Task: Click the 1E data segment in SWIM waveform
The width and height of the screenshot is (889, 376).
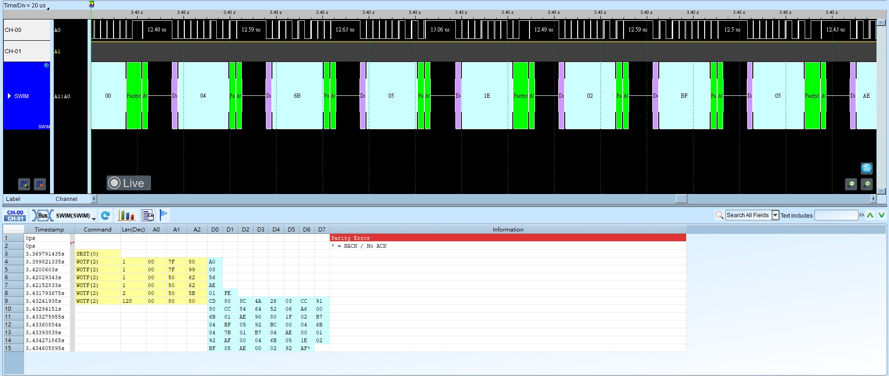Action: click(487, 96)
